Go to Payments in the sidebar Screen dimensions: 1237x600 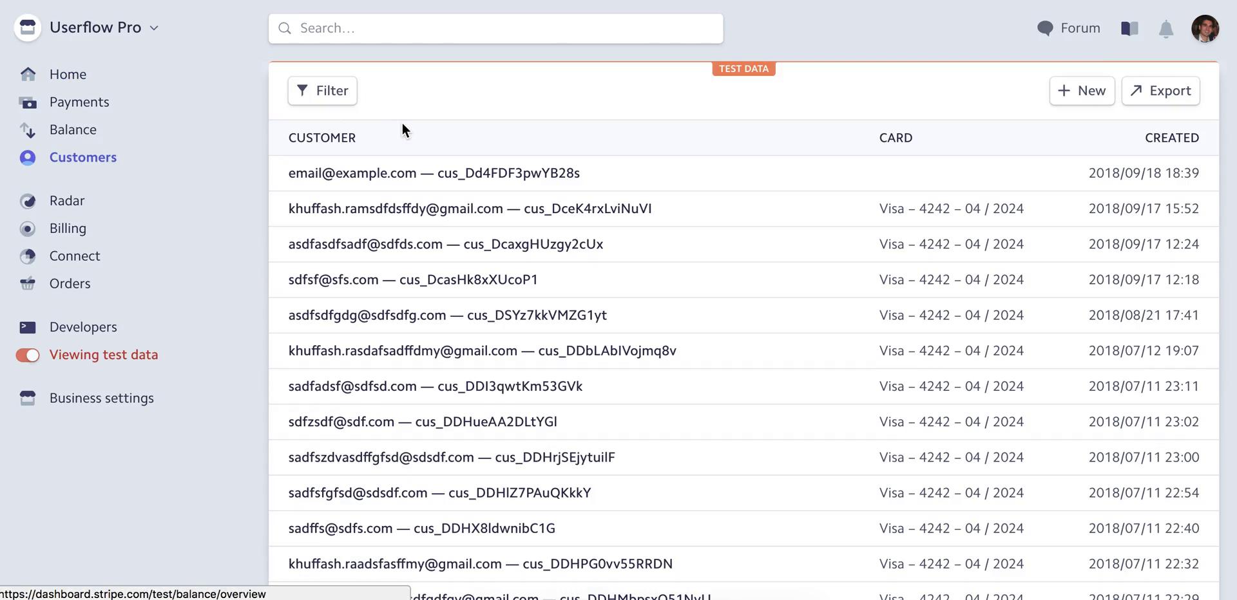(79, 102)
